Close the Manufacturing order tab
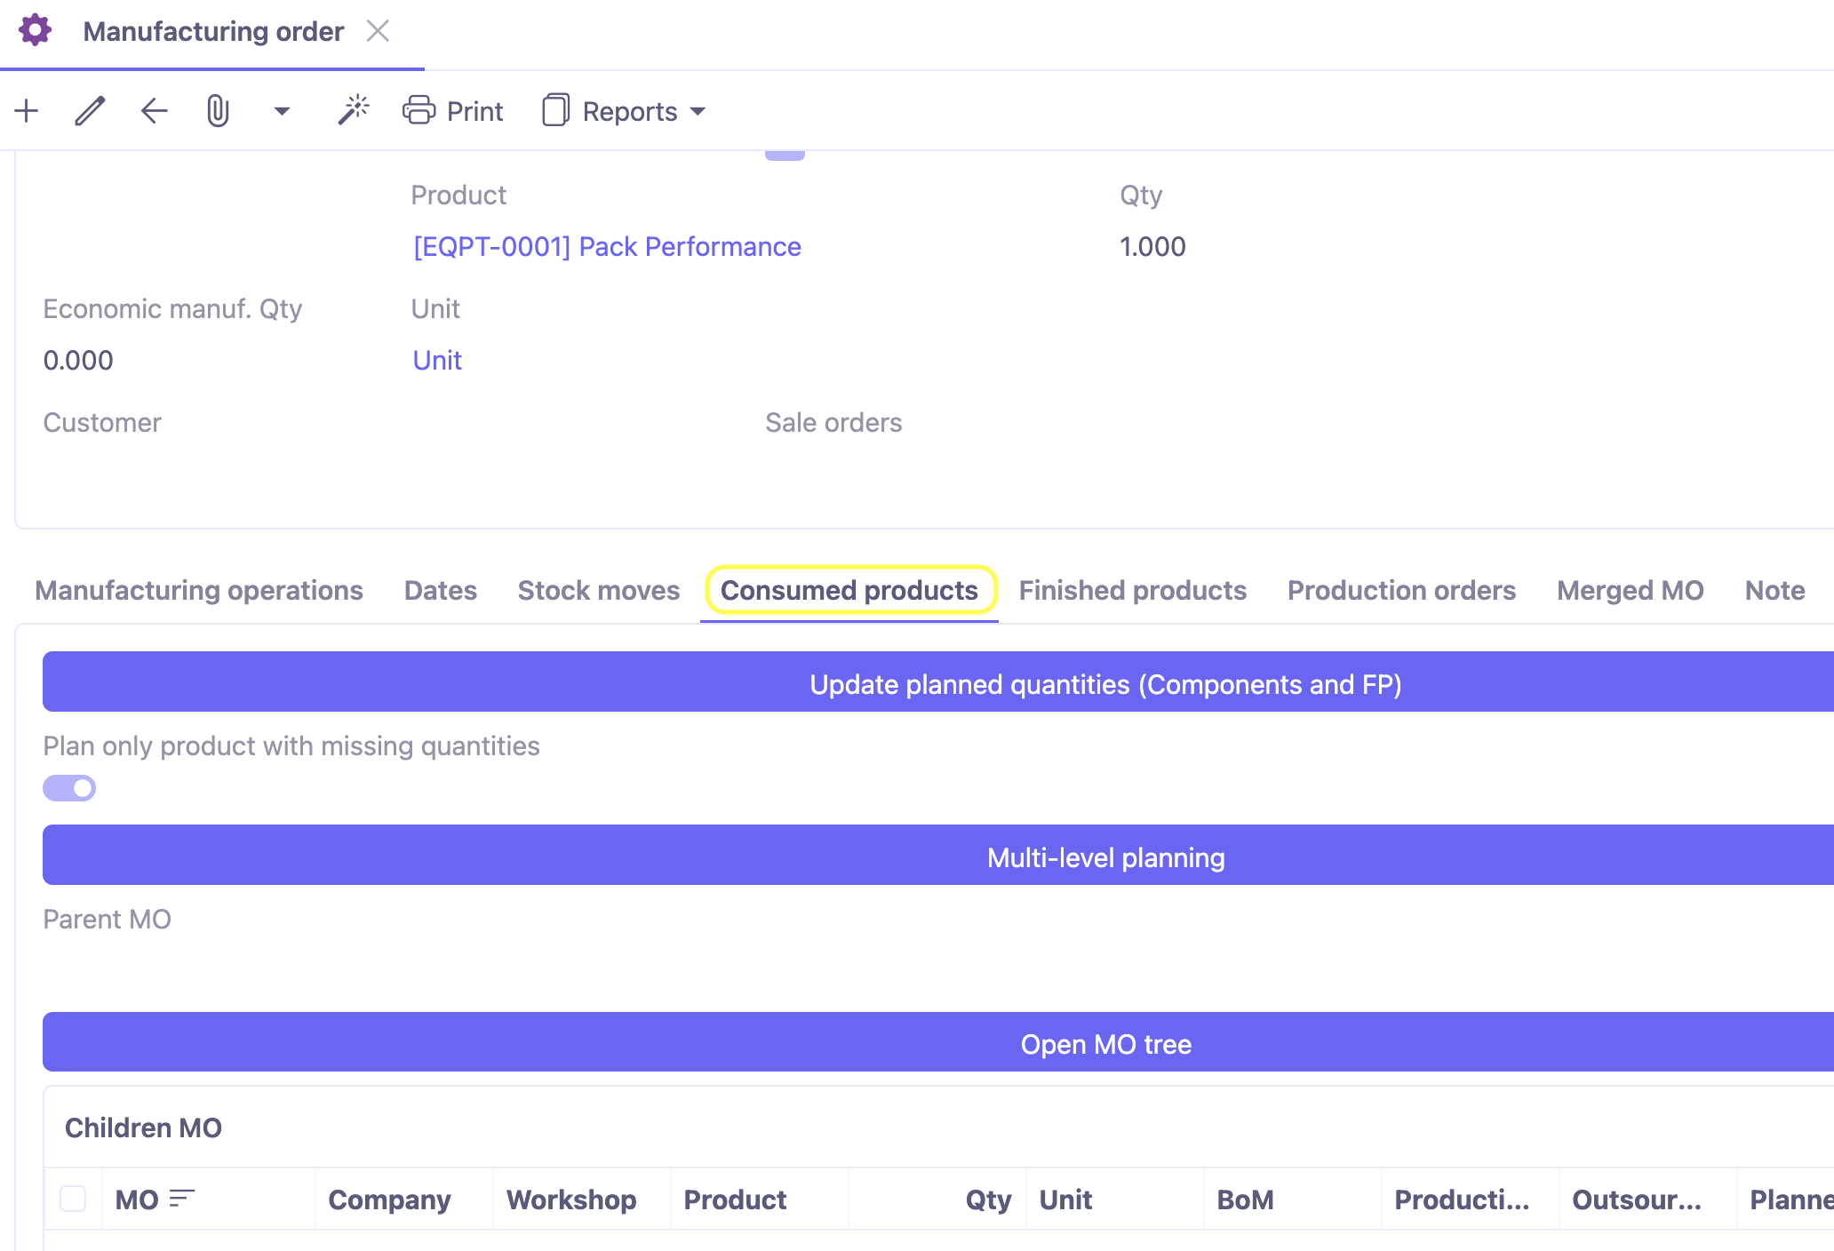Image resolution: width=1834 pixels, height=1251 pixels. [379, 31]
